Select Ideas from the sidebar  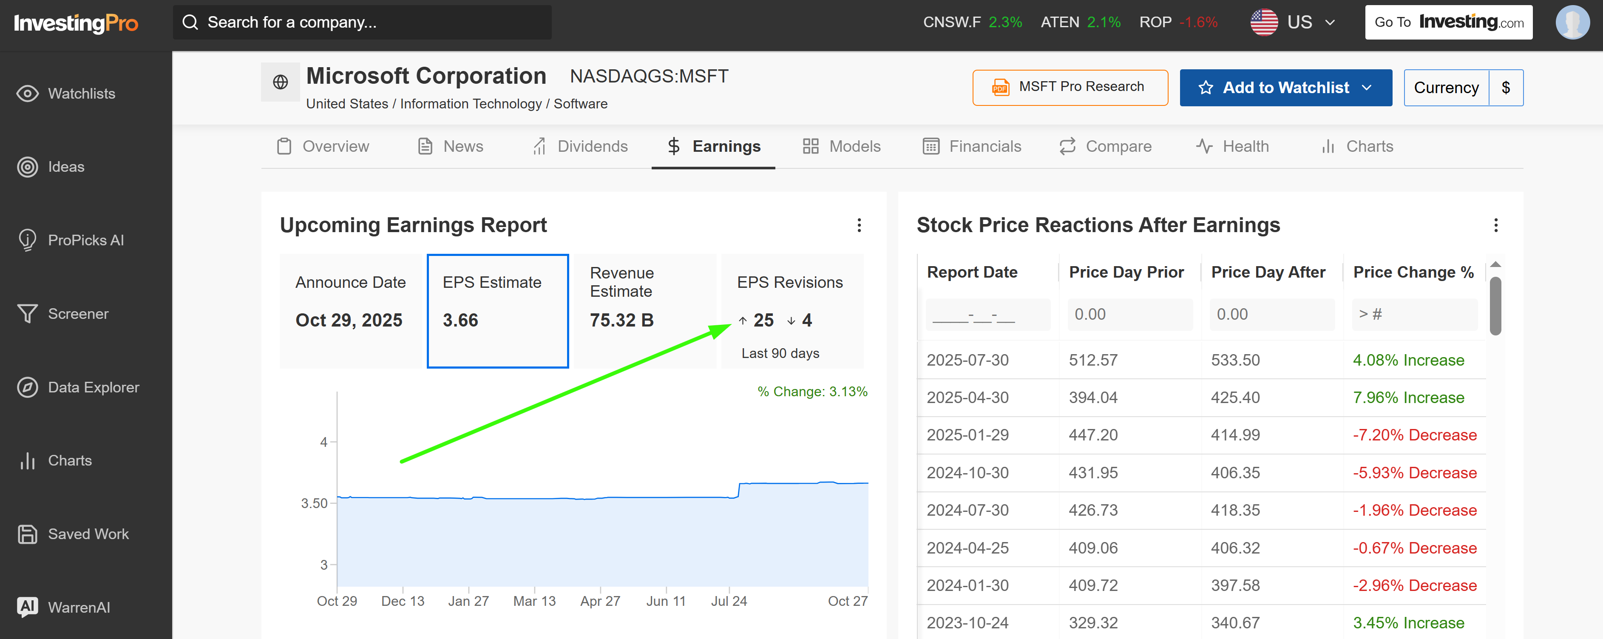click(x=66, y=167)
